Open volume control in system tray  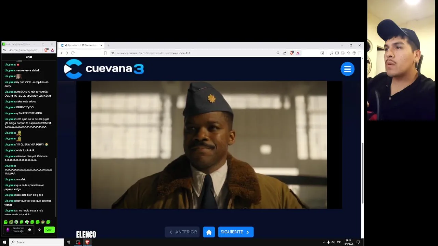pyautogui.click(x=333, y=242)
